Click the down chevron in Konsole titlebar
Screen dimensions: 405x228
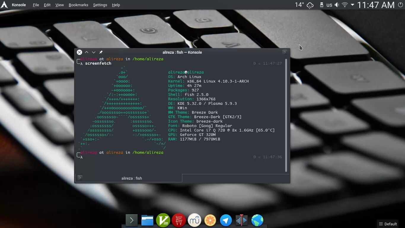click(x=94, y=52)
